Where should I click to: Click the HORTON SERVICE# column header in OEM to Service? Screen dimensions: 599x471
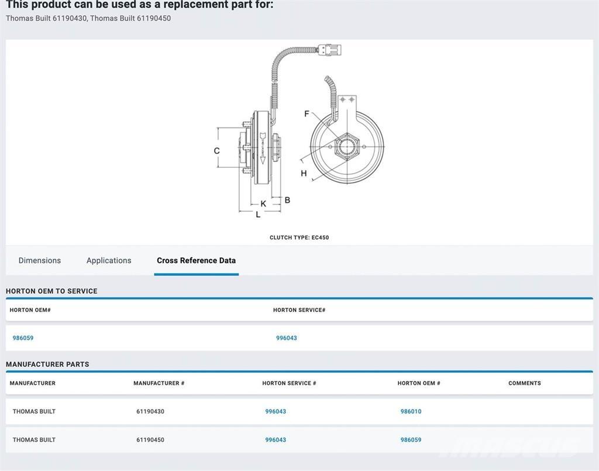(x=299, y=310)
